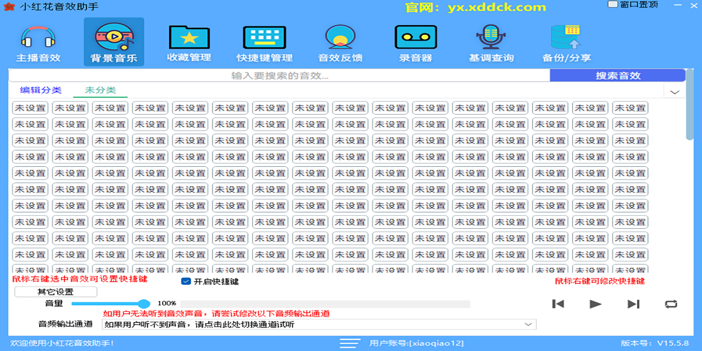This screenshot has width=702, height=351.
Task: Click the 欢迎使用小红花音效助手! message
Action: click(63, 343)
